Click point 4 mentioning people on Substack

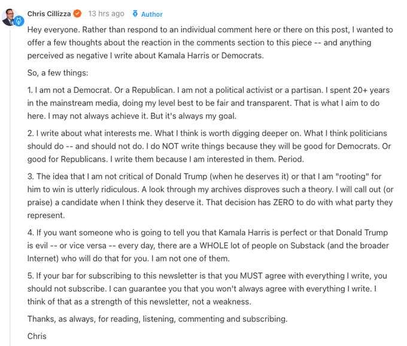pos(208,245)
